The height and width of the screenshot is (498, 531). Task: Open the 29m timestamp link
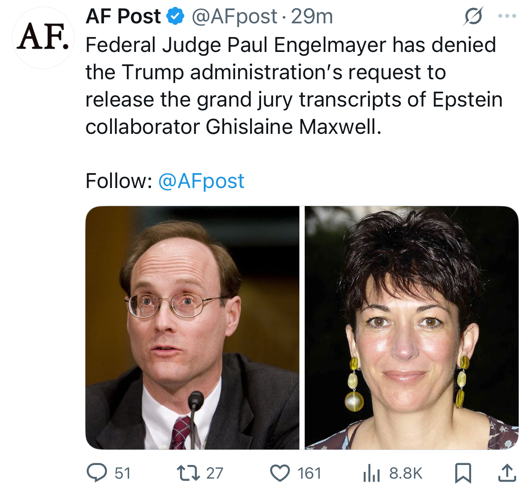[312, 17]
